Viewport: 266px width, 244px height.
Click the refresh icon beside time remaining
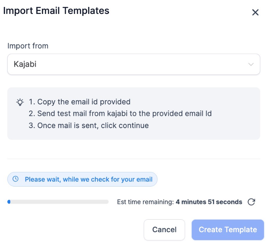click(251, 202)
